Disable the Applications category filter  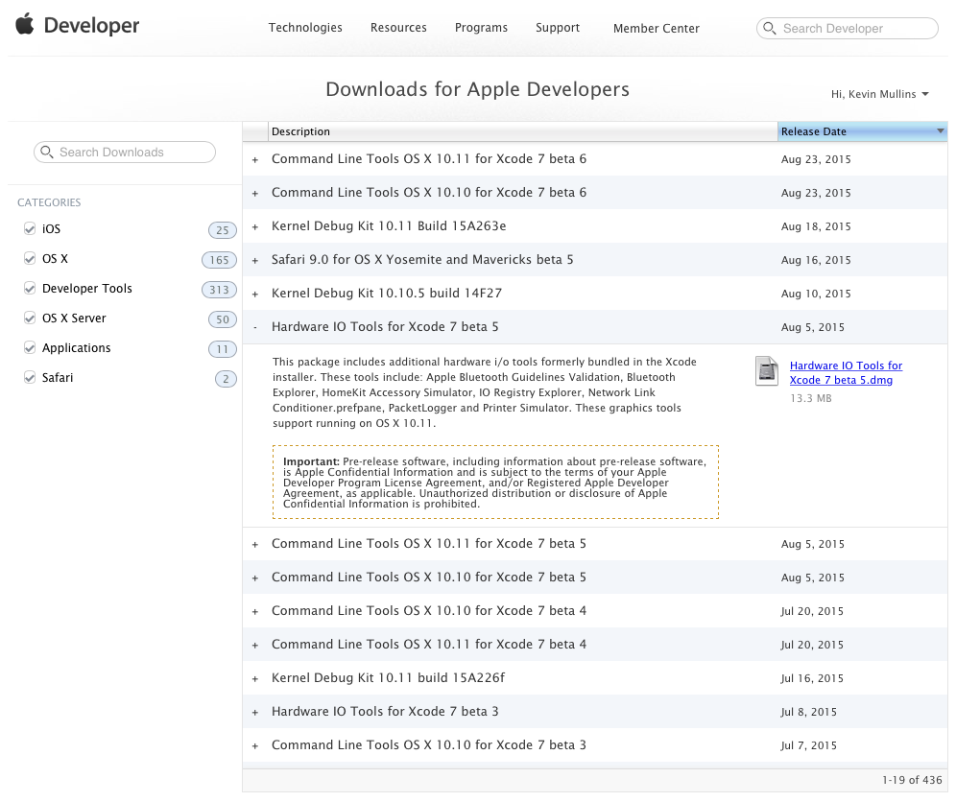29,347
